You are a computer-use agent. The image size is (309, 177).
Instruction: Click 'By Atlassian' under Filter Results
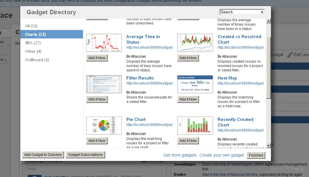pyautogui.click(x=136, y=93)
